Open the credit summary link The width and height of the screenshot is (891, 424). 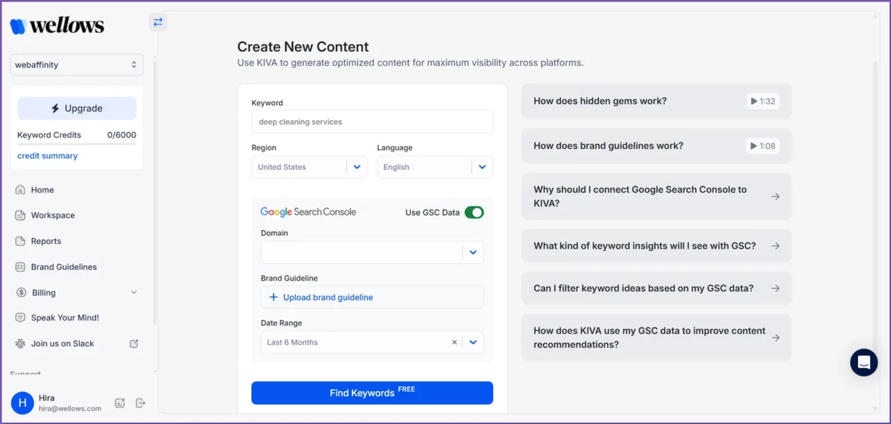(47, 156)
